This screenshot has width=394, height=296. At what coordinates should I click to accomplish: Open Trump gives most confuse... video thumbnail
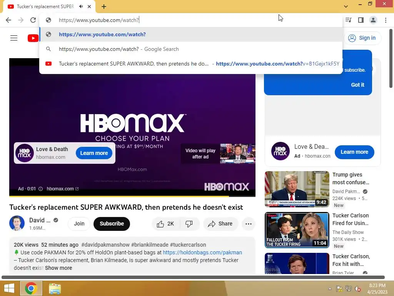coord(297,189)
